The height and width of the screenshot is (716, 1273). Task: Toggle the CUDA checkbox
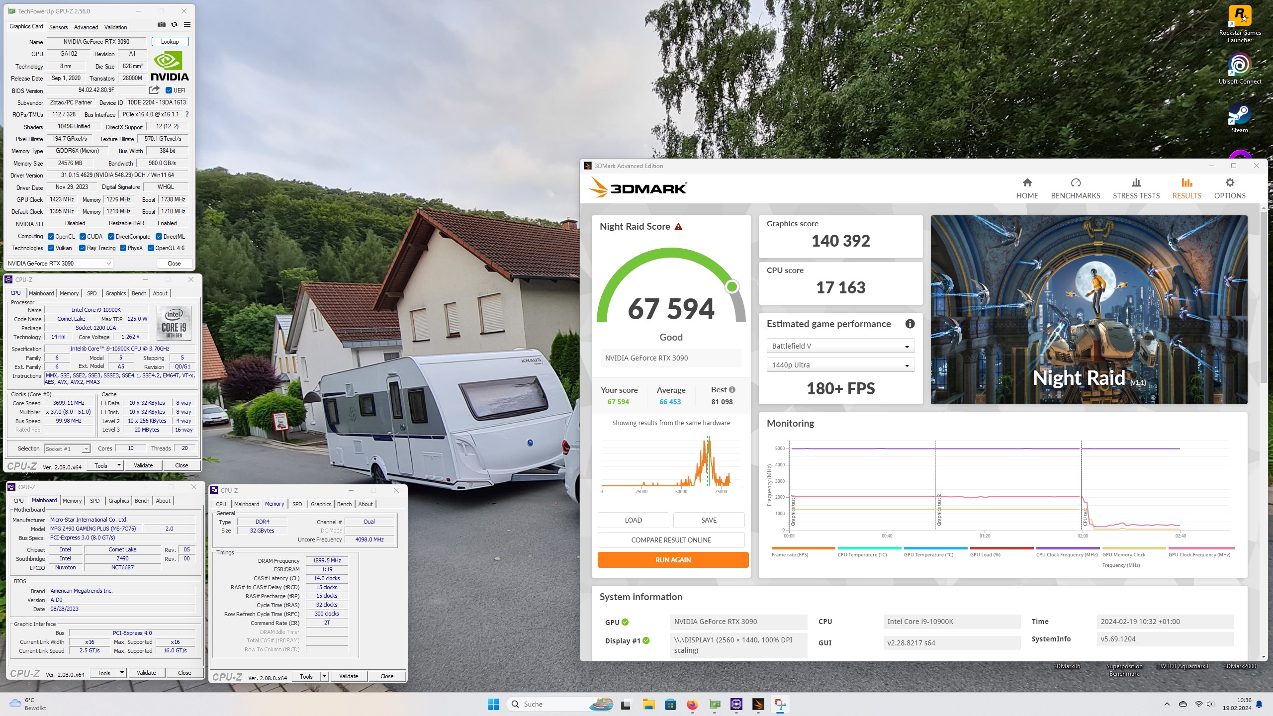point(83,237)
